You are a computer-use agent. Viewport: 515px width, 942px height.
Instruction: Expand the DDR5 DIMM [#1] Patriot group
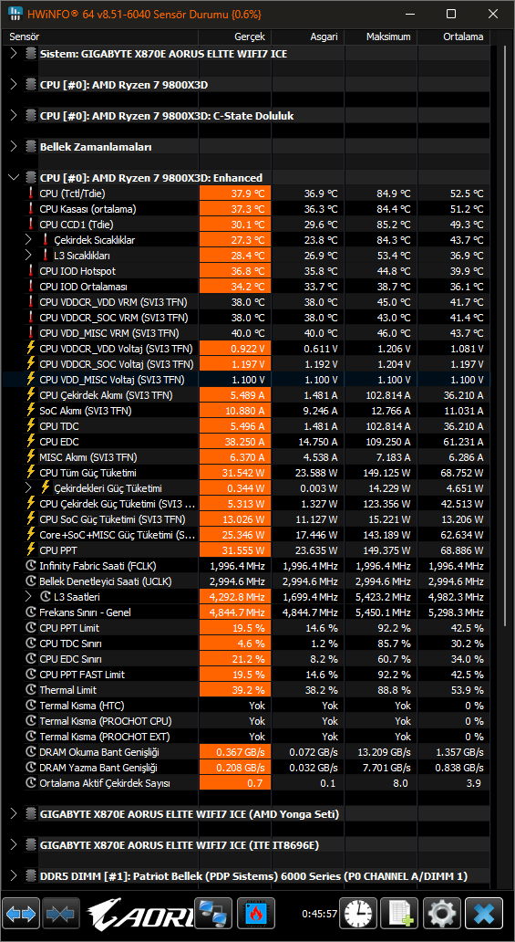tap(14, 876)
